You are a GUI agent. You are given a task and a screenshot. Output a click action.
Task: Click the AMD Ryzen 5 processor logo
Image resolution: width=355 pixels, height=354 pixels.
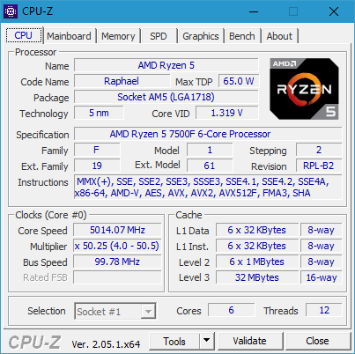coord(304,89)
